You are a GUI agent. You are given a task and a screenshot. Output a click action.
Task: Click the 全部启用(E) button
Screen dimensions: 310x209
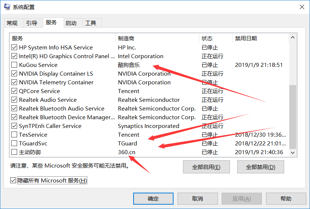[x=206, y=167]
